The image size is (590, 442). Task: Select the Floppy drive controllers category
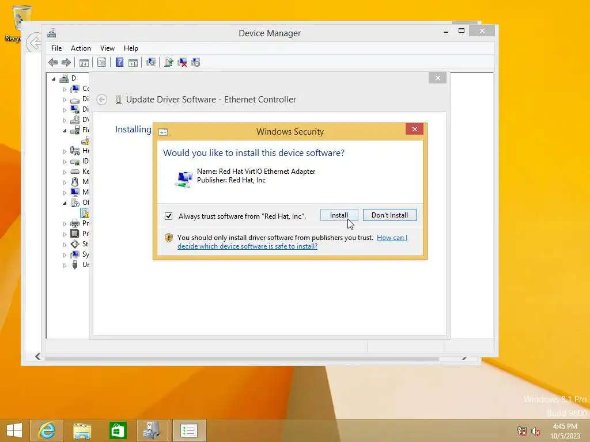tap(80, 130)
